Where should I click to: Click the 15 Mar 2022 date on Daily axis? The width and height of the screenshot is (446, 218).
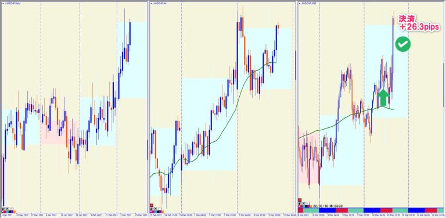[x=141, y=215]
